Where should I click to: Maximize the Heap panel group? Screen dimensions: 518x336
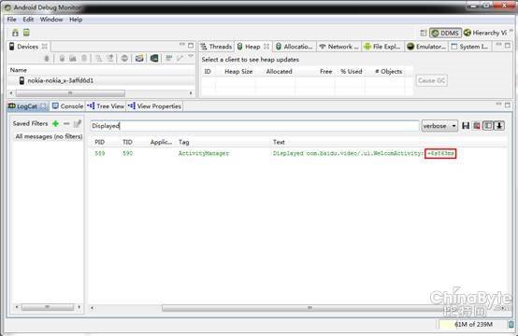coord(508,45)
